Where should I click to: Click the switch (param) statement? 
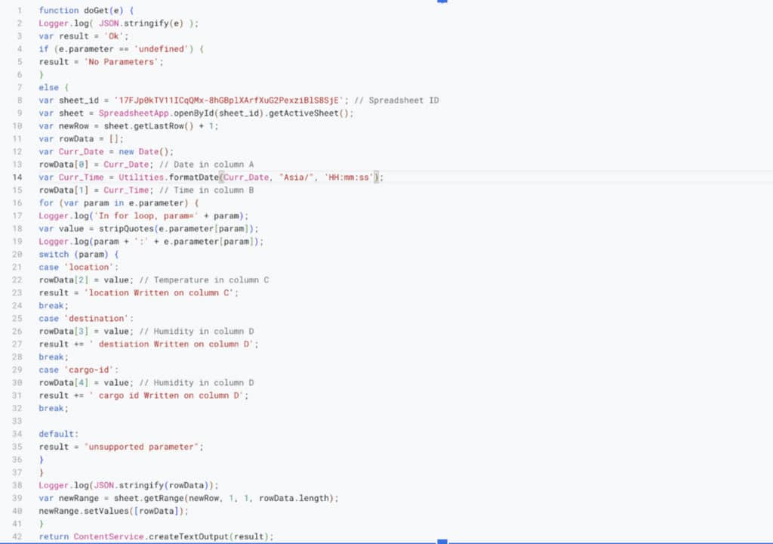[79, 255]
